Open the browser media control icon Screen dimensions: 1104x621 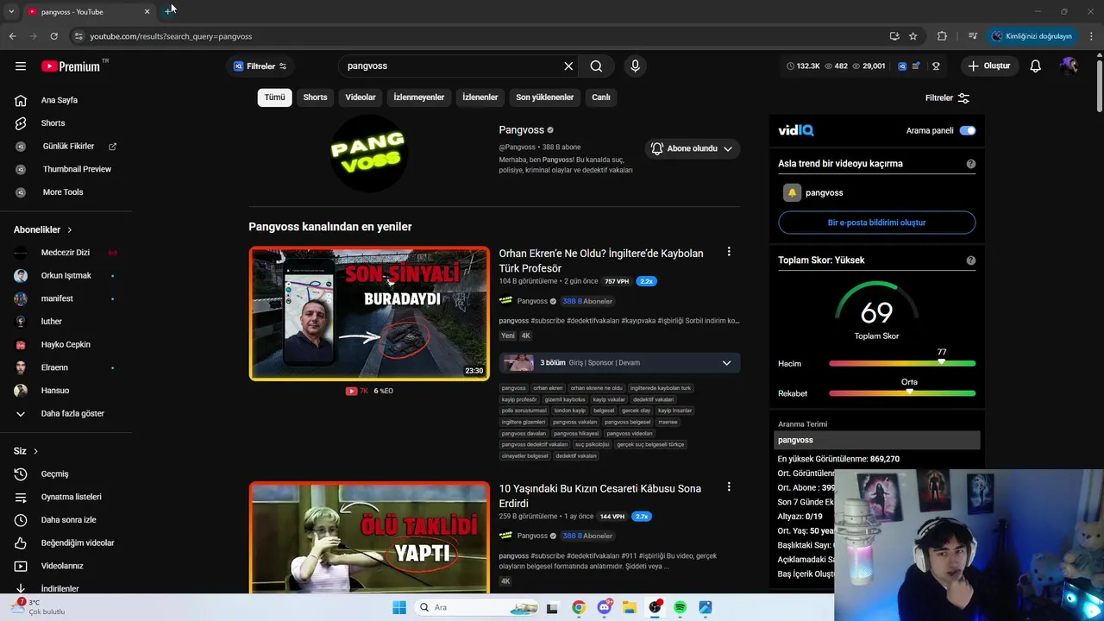tap(973, 36)
